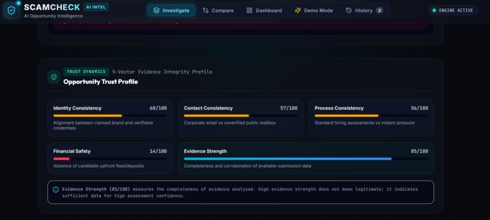Image resolution: width=490 pixels, height=220 pixels.
Task: Click 'Absence of candidate upfront fees/deposits' text
Action: point(98,166)
